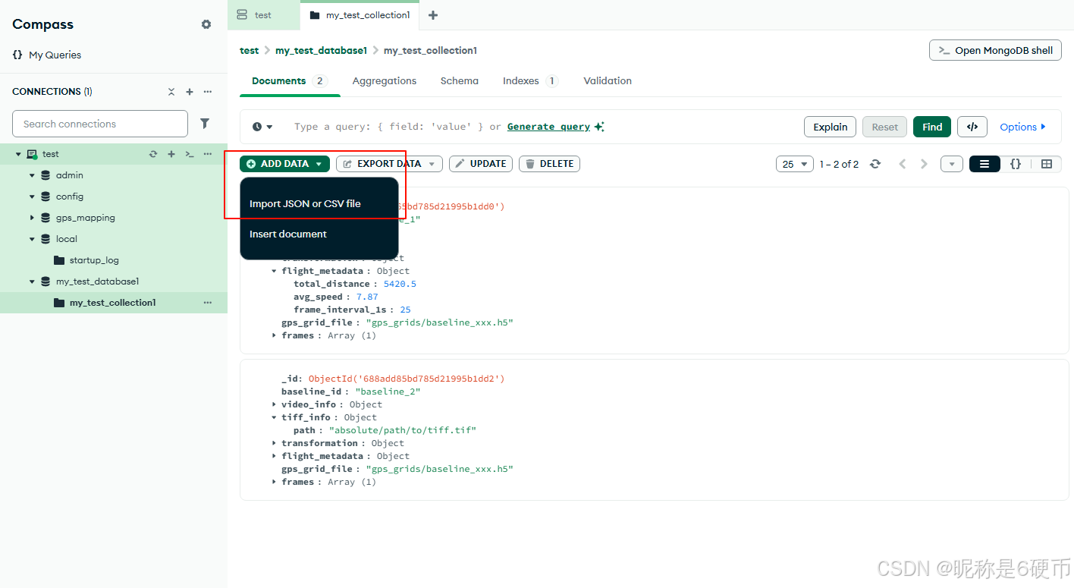Expand frames array in the first document
This screenshot has height=588, width=1074.
(275, 335)
